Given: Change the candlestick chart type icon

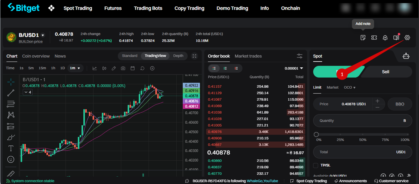Looking at the screenshot, I should point(104,68).
